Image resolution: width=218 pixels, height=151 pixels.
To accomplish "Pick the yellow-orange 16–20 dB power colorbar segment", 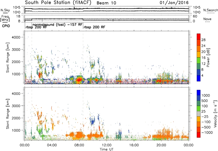I will [199, 54].
